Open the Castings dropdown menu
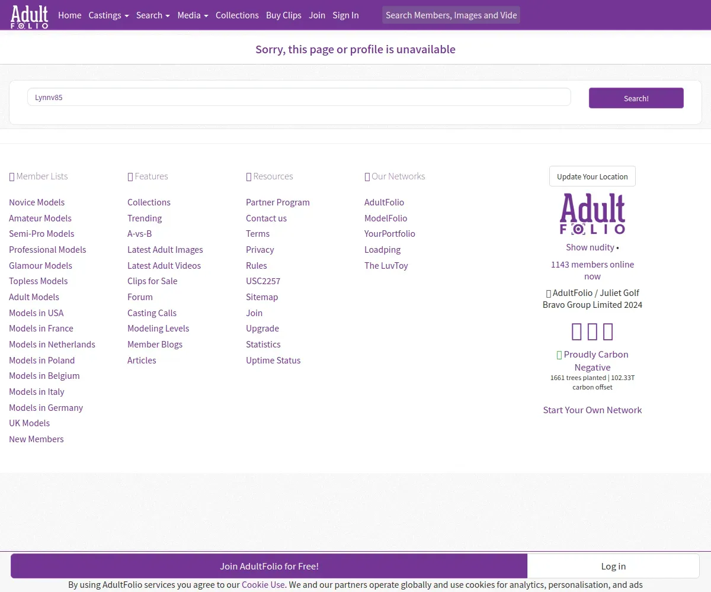This screenshot has width=711, height=592. click(x=108, y=15)
